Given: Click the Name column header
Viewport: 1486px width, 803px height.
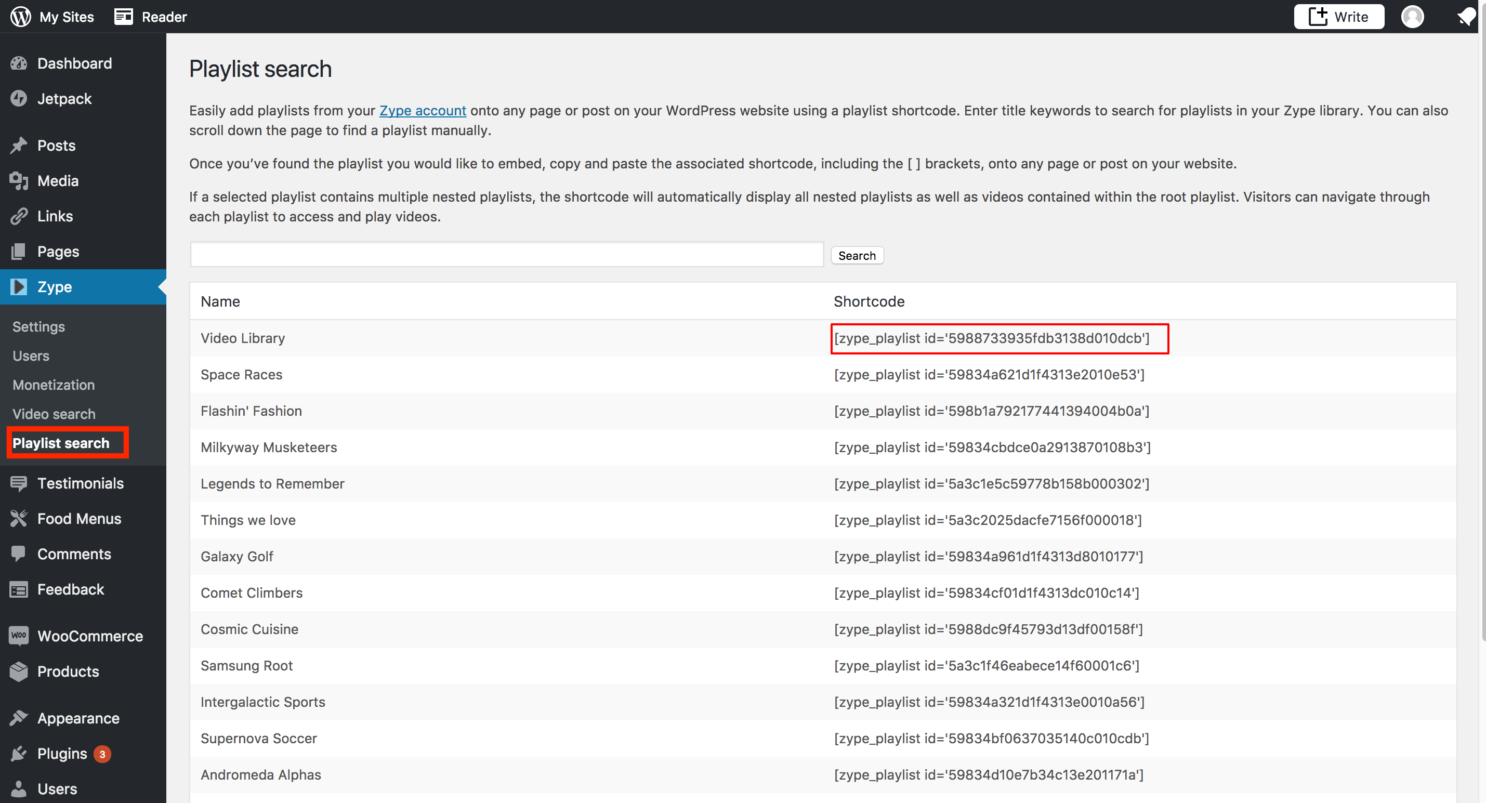Looking at the screenshot, I should coord(220,301).
